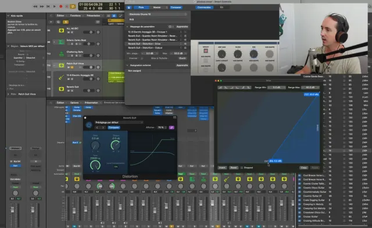The image size is (372, 228).
Task: Toggle Level Compensation ON button
Action: pyautogui.click(x=116, y=167)
